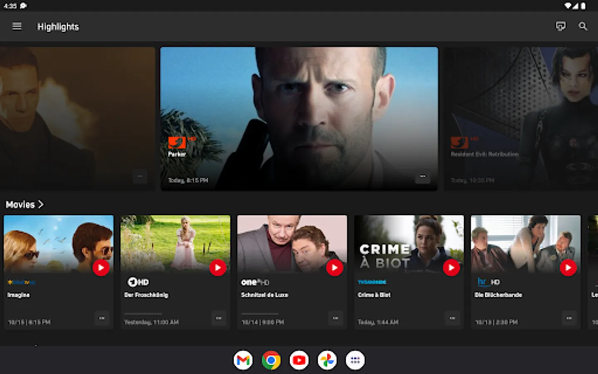Open more options for Der Froschkönig card

pos(218,318)
